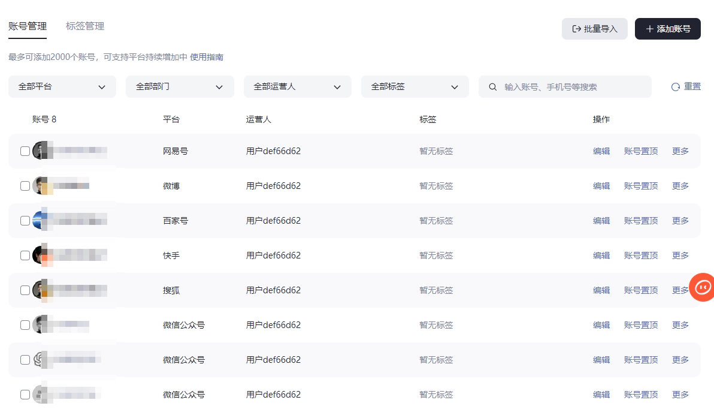The width and height of the screenshot is (714, 418).
Task: Open the 全部运营人 filter dropdown
Action: [297, 87]
